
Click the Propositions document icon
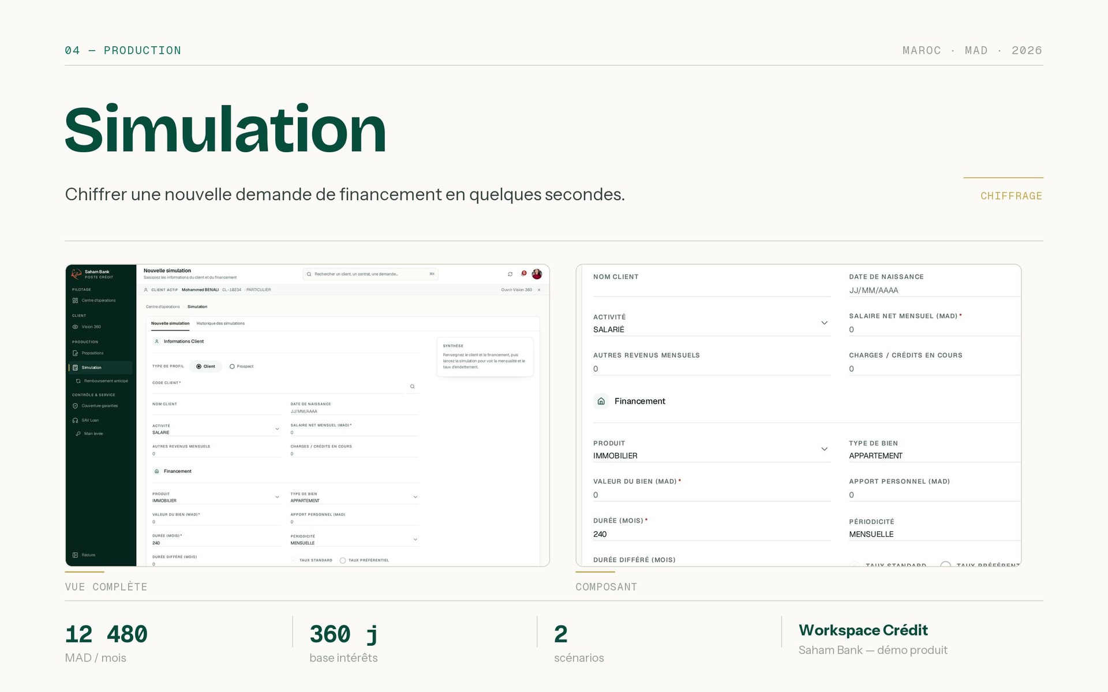click(75, 353)
